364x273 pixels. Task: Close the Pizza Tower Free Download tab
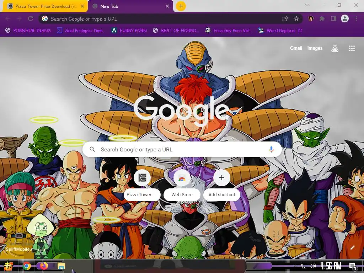(x=82, y=6)
